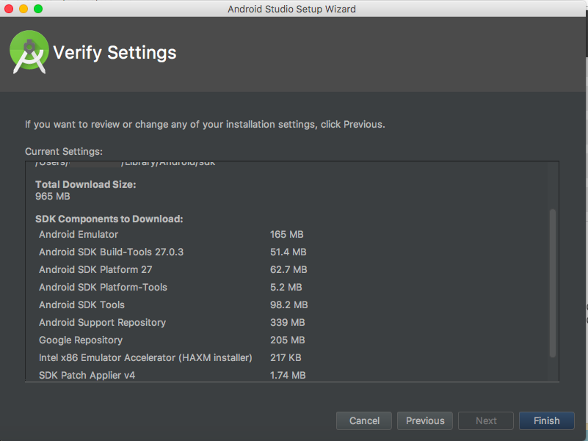Select the SDK Patch Applier v4 entry
This screenshot has width=588, height=441.
coord(88,375)
